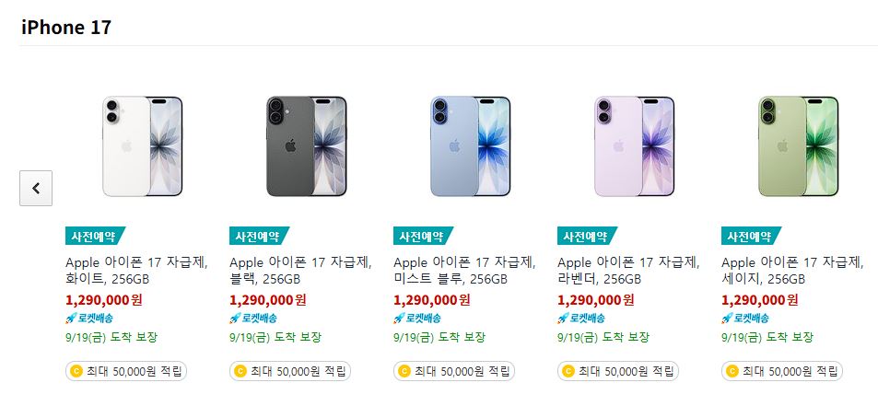The height and width of the screenshot is (406, 878).
Task: Click the 사전예약 badge on Sage iPhone
Action: pyautogui.click(x=751, y=236)
